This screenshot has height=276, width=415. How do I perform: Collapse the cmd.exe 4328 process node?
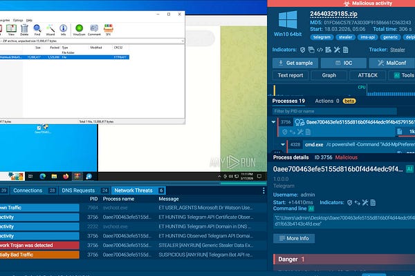click(283, 144)
